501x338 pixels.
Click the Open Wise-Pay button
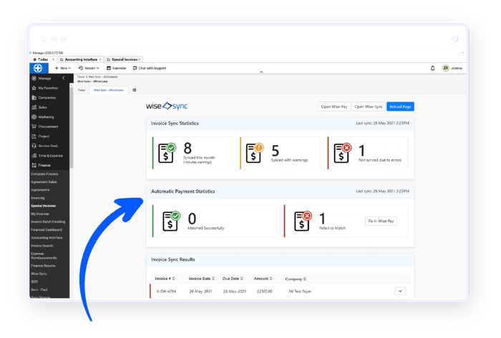click(334, 106)
